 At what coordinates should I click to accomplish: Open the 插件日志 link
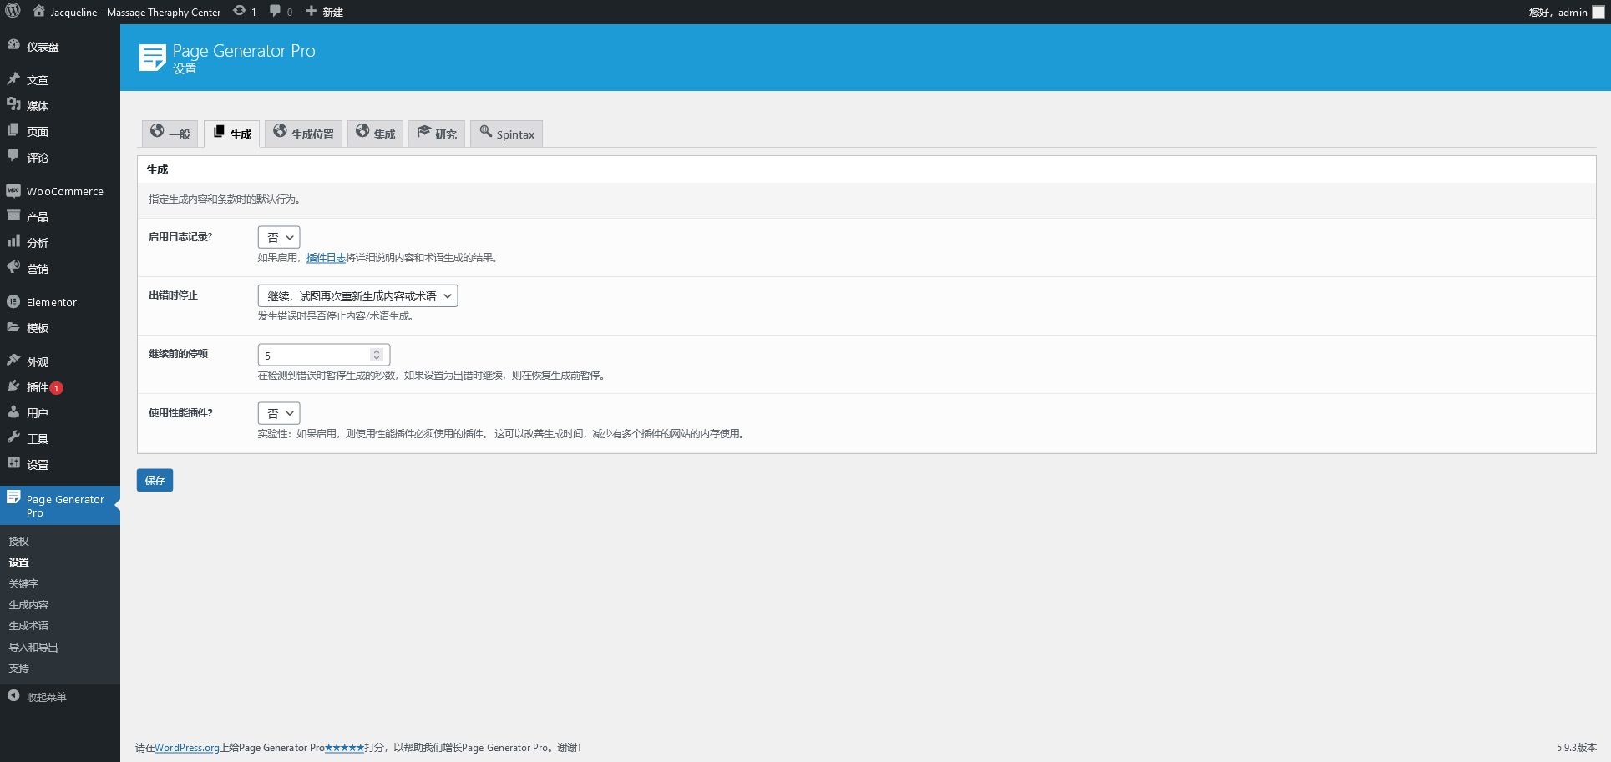pyautogui.click(x=326, y=258)
